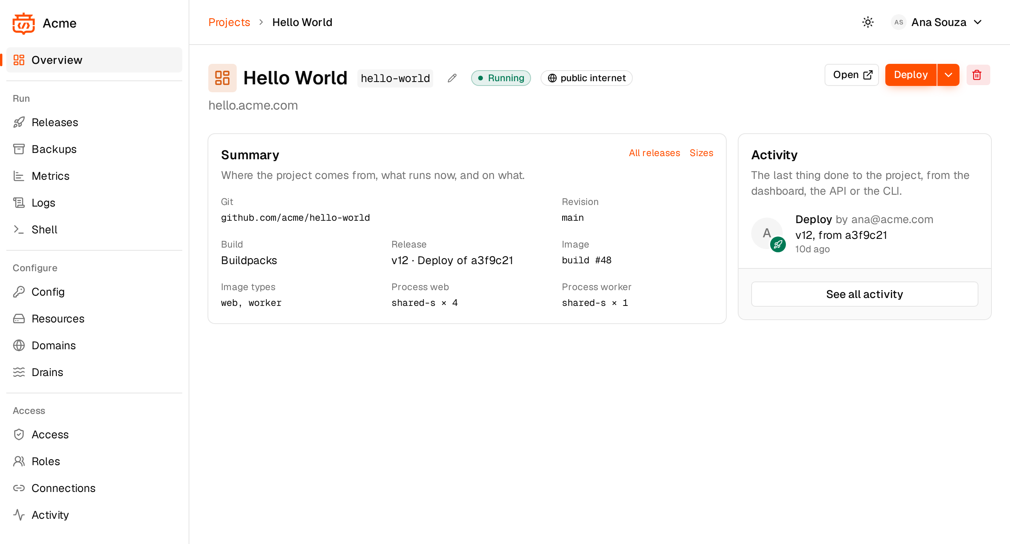Open the Activity sidebar page
The image size is (1010, 544).
click(94, 515)
